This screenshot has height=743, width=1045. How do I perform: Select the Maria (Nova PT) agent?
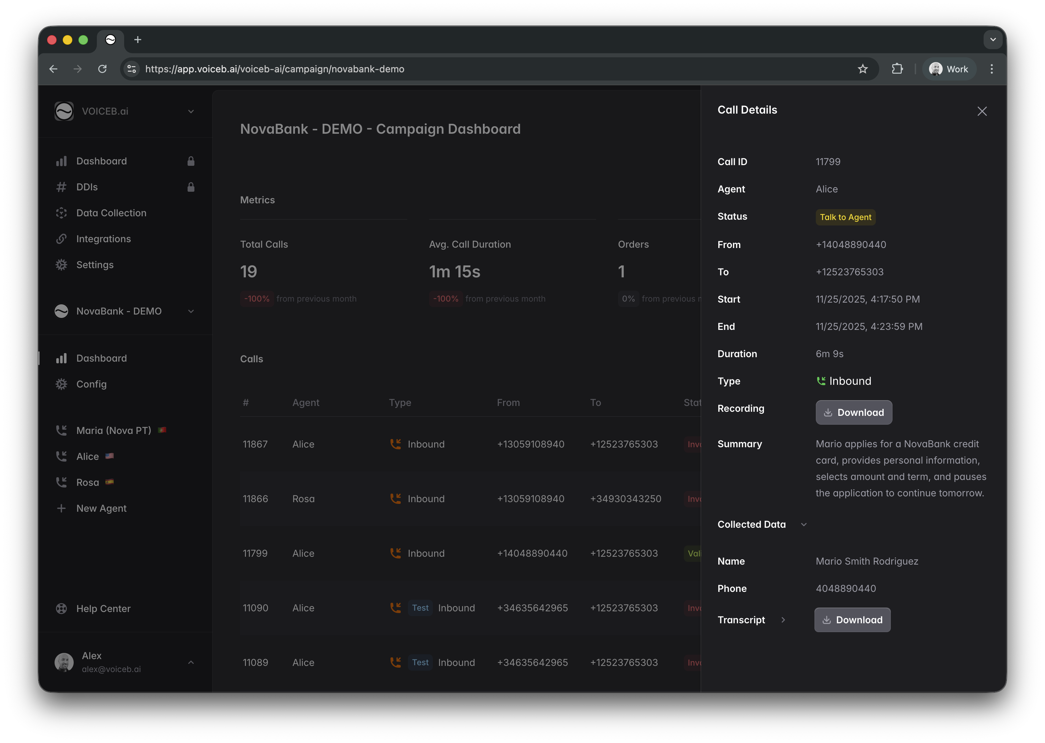click(x=114, y=431)
